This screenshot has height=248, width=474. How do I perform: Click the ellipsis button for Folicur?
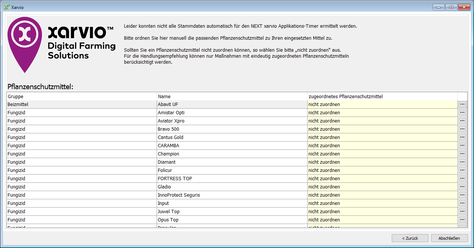(x=462, y=170)
